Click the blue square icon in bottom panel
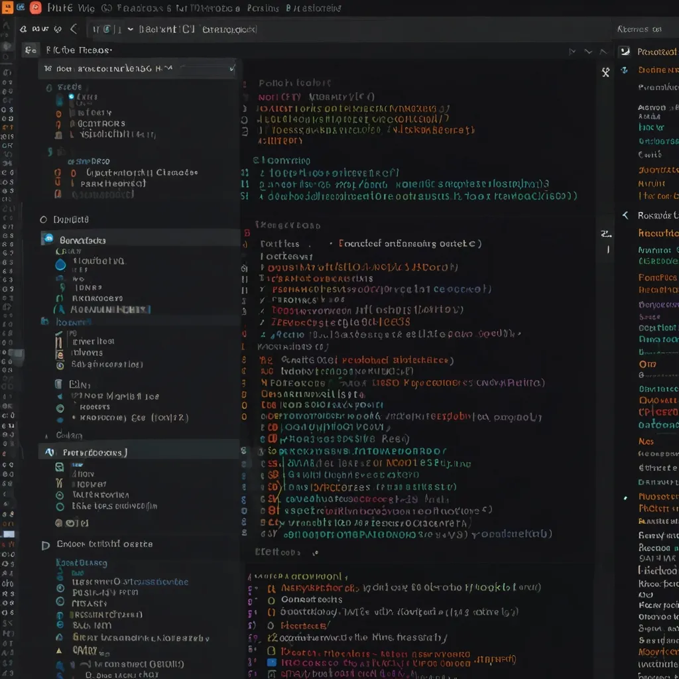This screenshot has width=679, height=679. [271, 662]
